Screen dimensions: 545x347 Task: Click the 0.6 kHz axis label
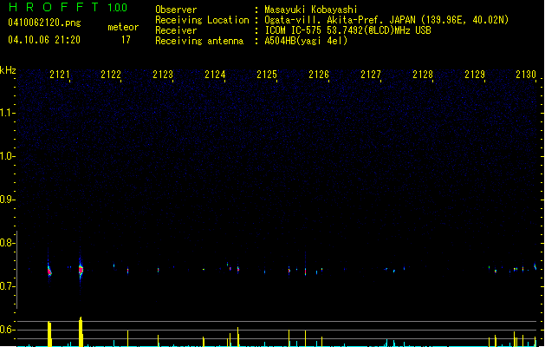tap(7, 330)
